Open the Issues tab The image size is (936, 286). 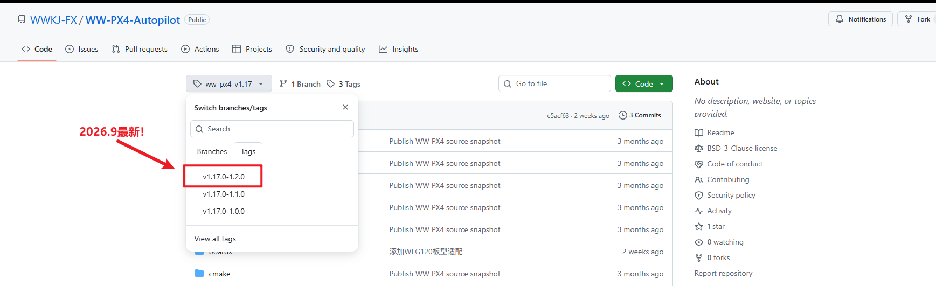(x=82, y=49)
